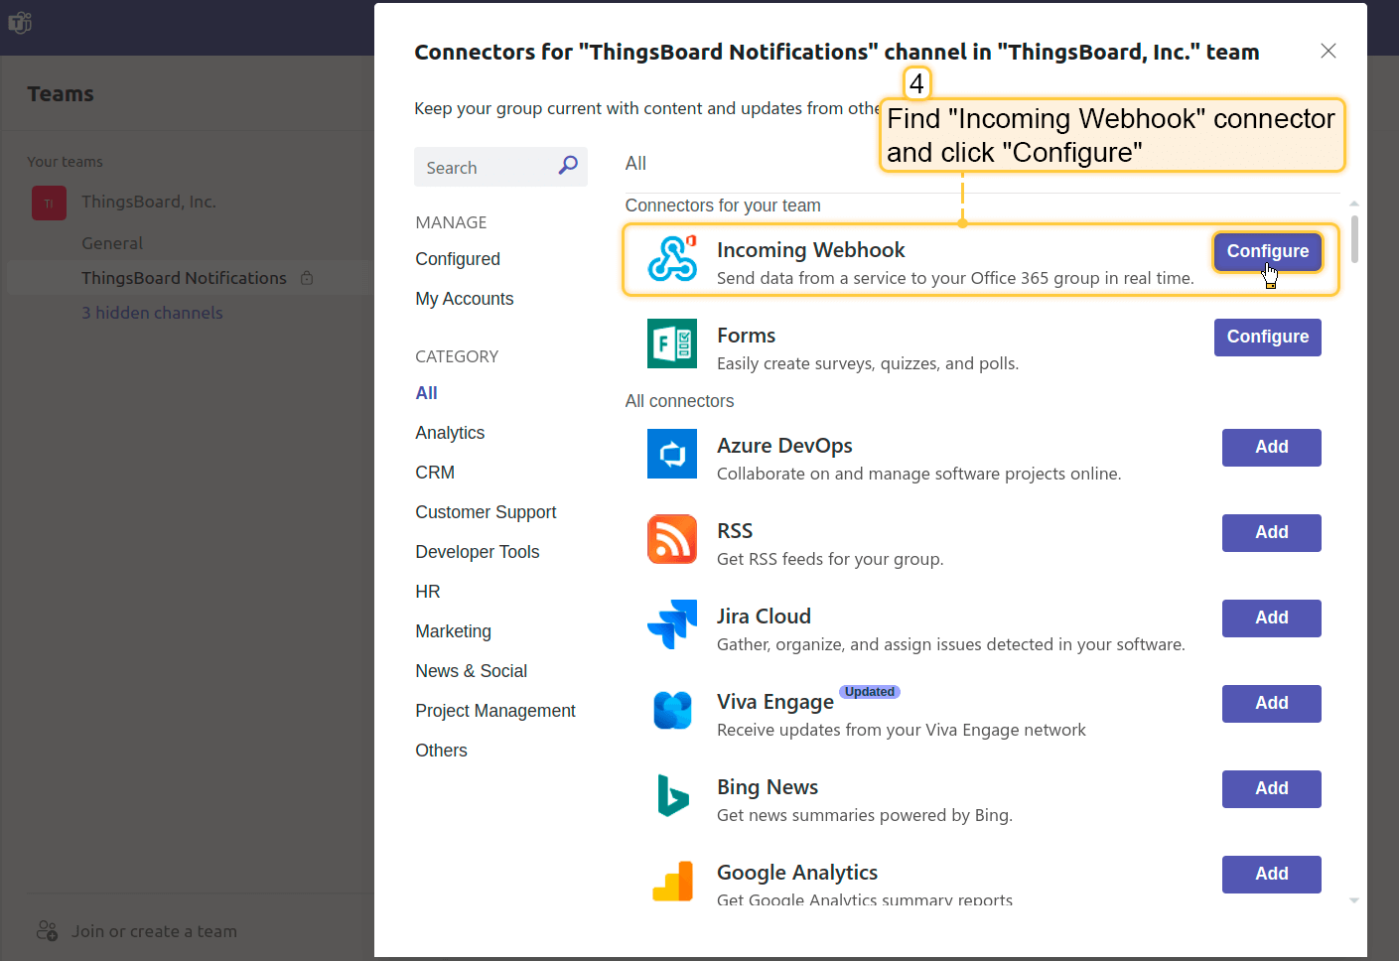This screenshot has width=1399, height=961.
Task: Add the Azure DevOps connector
Action: pos(1271,447)
